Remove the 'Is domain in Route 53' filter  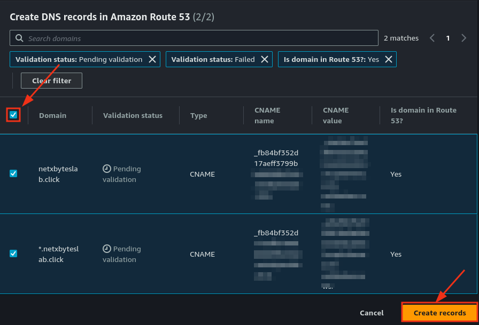[x=389, y=59]
